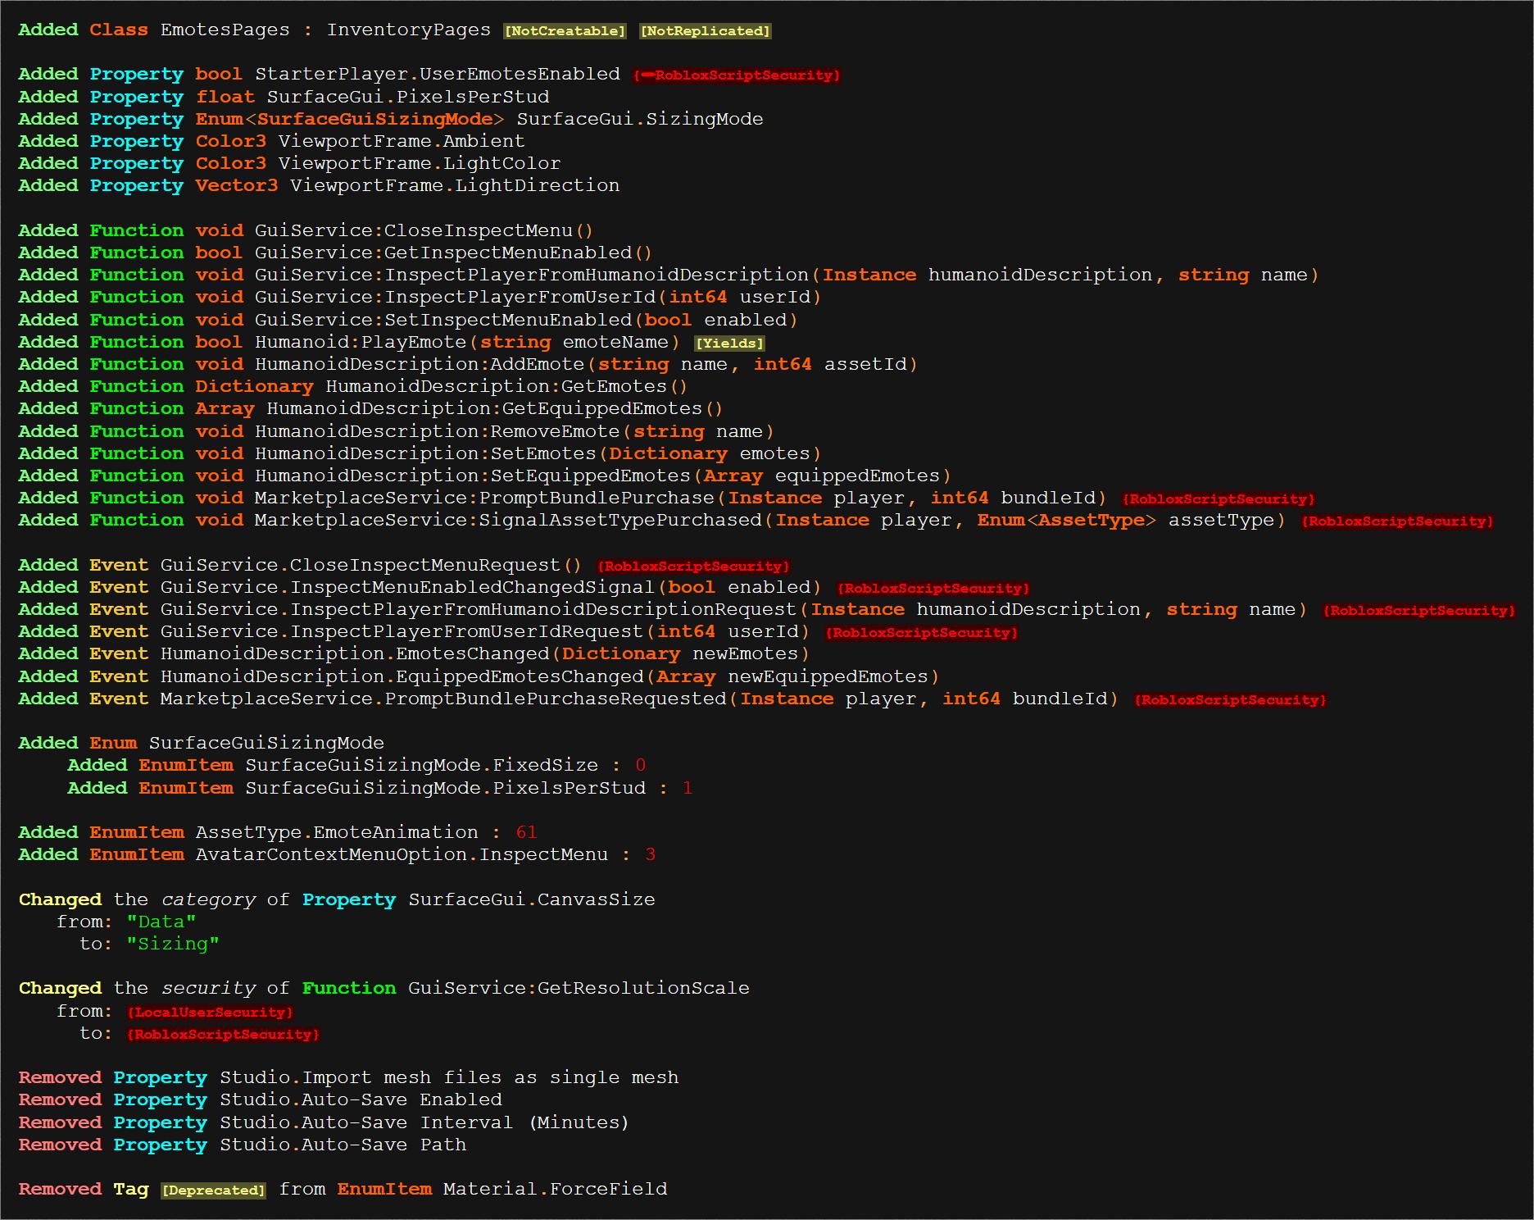The width and height of the screenshot is (1534, 1220).
Task: Click "GuiService.InspectPlayerFromHumanoidDescriptionRequest" event name
Action: [479, 609]
